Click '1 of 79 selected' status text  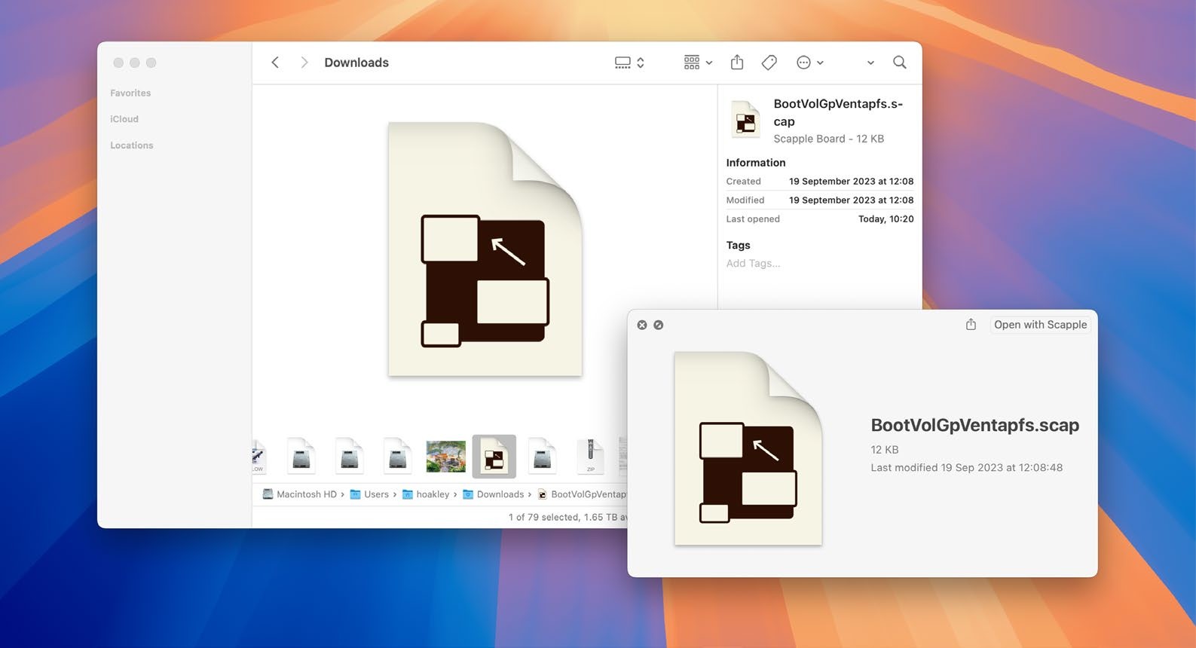[x=544, y=517]
